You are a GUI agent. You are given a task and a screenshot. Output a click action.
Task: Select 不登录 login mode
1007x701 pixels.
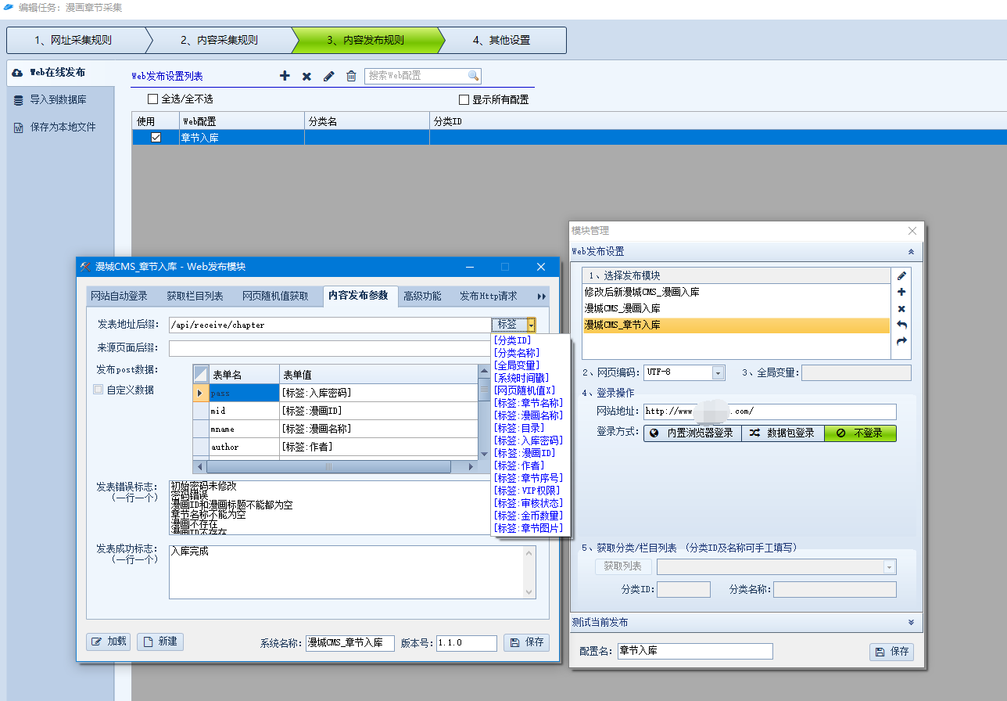pyautogui.click(x=860, y=433)
